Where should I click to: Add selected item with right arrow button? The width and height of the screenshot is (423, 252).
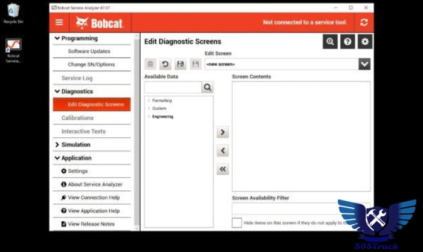click(223, 132)
